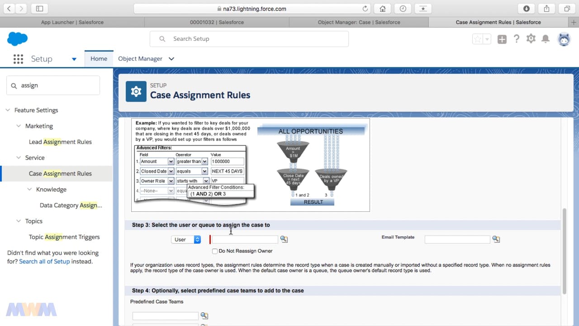The height and width of the screenshot is (326, 579).
Task: Open Salesforce help question mark
Action: coord(517,39)
